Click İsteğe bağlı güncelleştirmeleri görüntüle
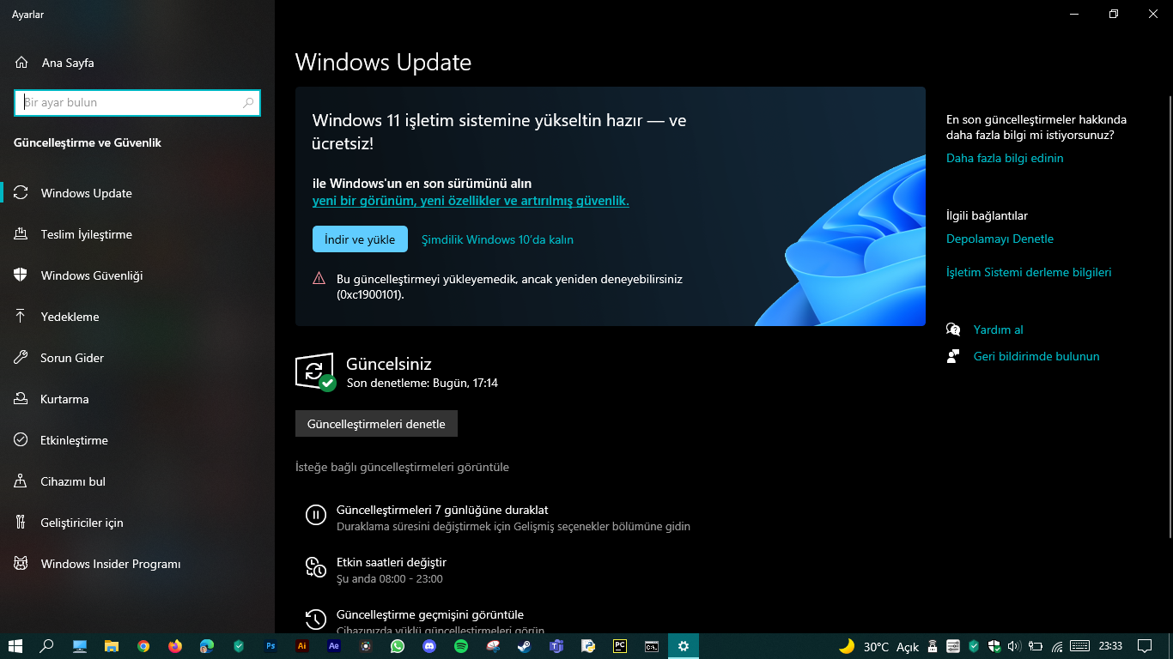Image resolution: width=1173 pixels, height=659 pixels. 402,467
